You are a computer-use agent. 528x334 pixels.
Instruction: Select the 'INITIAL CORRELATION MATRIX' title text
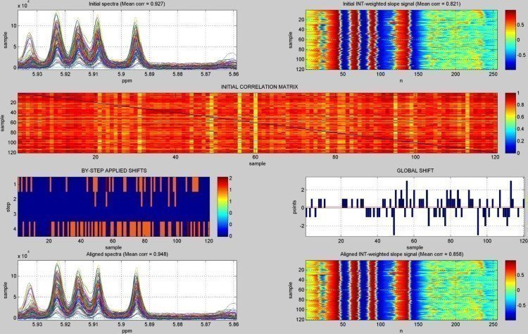point(259,87)
